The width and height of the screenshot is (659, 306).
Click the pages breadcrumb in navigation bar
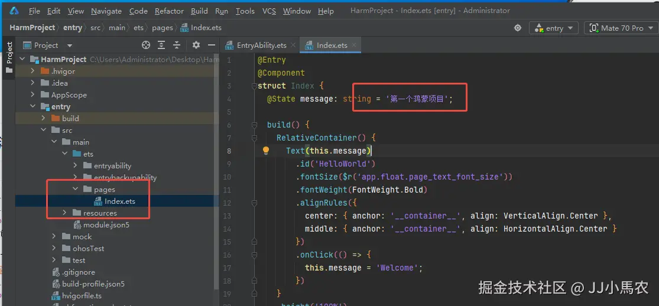click(162, 28)
